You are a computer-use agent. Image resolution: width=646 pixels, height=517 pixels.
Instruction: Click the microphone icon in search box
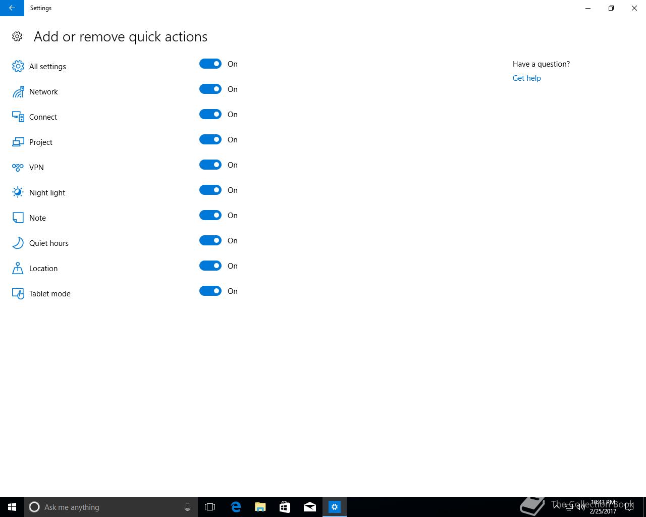click(187, 507)
